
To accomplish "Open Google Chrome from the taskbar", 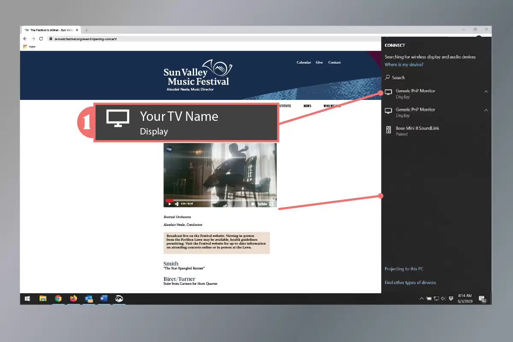I will [x=58, y=298].
